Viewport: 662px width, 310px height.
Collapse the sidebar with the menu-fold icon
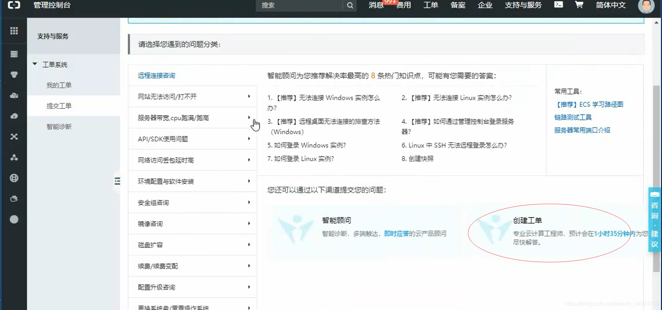point(117,181)
